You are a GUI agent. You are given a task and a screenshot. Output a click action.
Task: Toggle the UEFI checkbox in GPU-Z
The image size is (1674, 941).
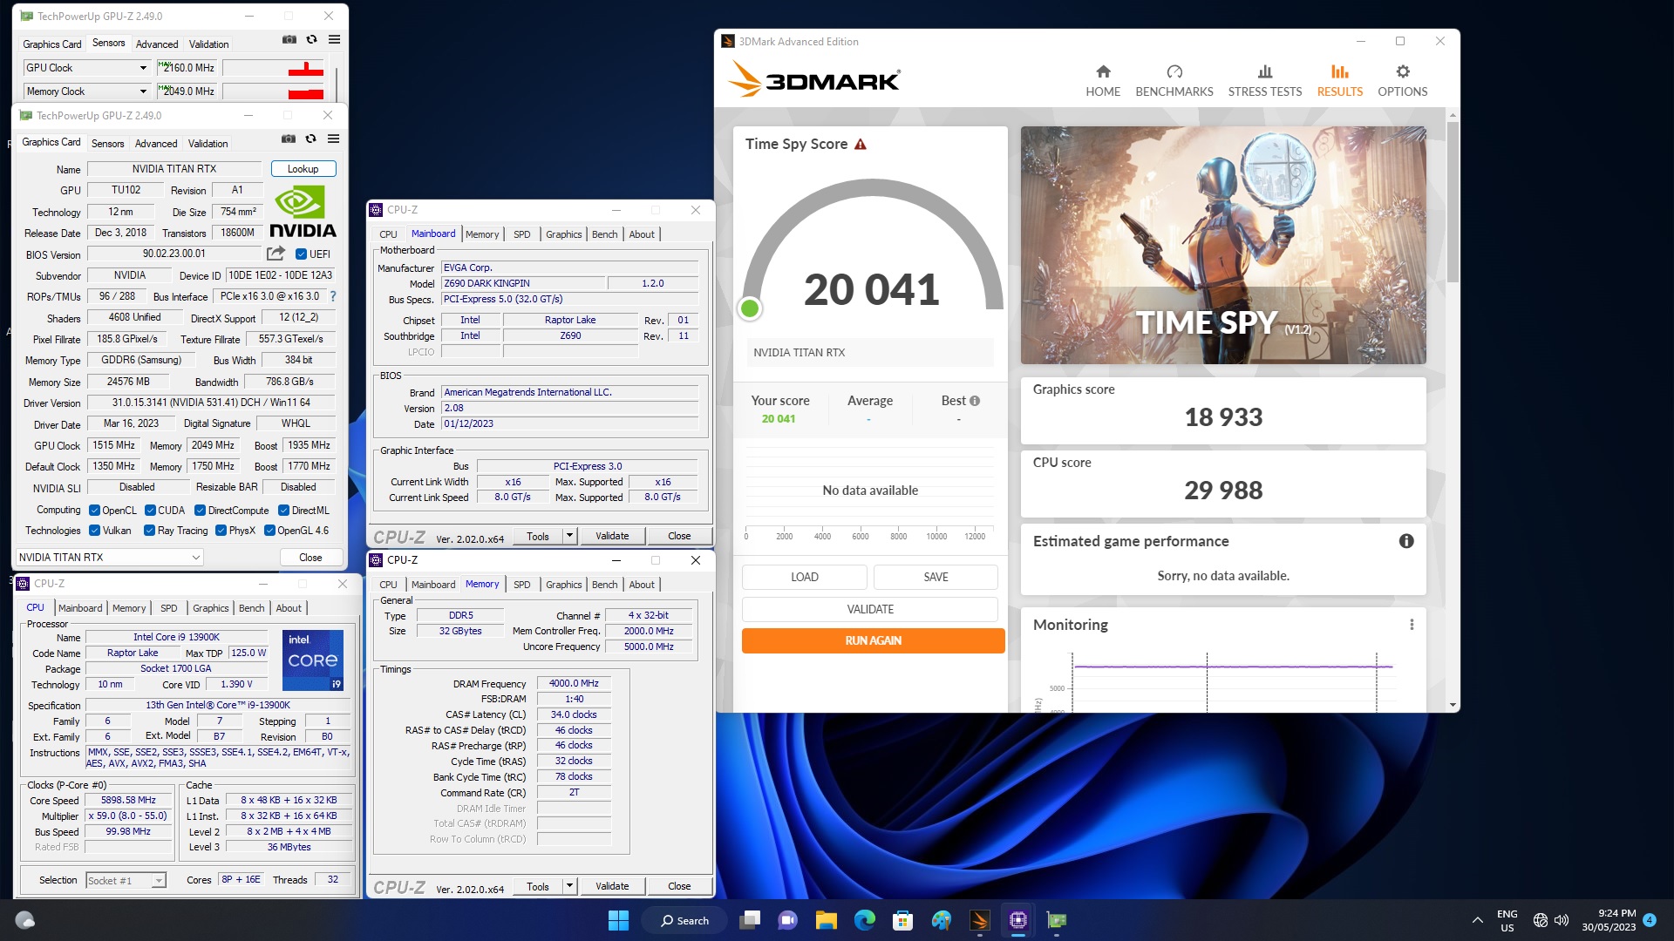click(x=301, y=254)
